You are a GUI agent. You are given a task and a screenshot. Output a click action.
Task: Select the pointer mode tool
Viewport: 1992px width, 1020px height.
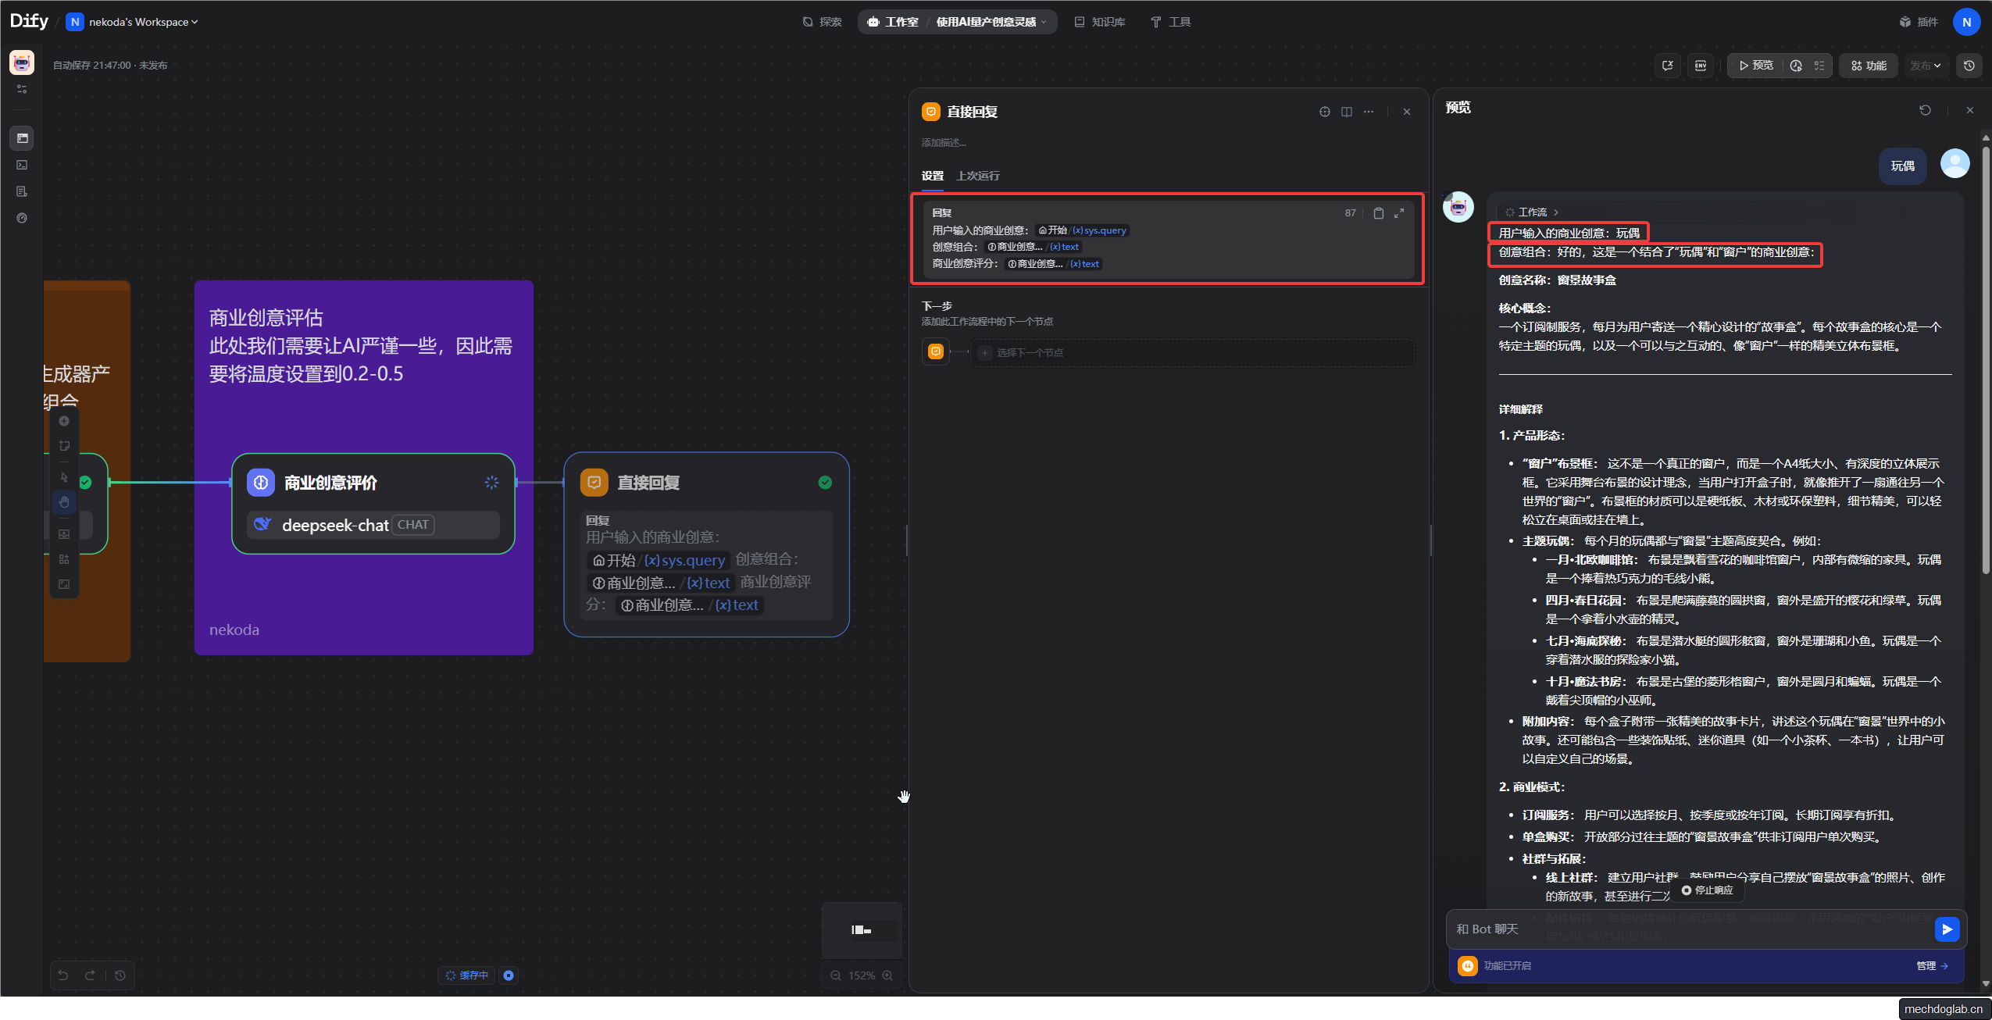[x=64, y=477]
